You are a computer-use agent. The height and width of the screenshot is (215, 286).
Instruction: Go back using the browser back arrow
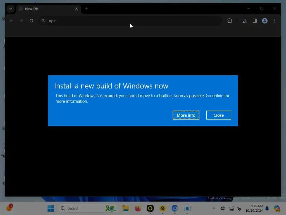[x=11, y=21]
